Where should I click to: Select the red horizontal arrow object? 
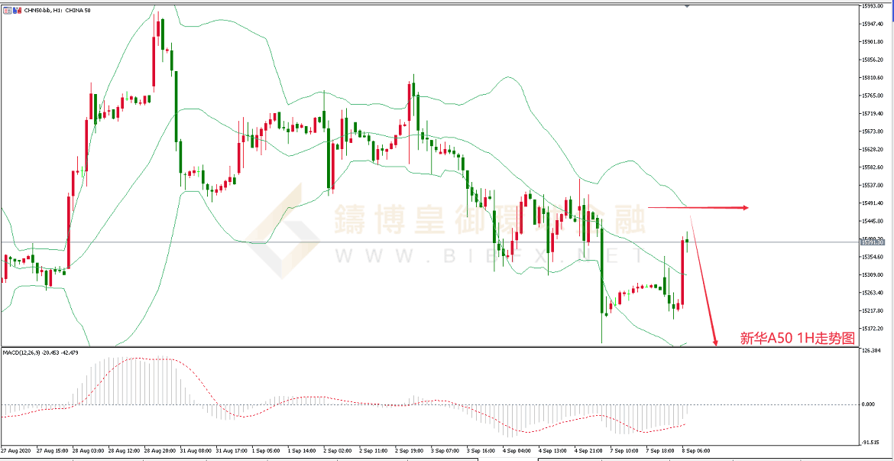[x=697, y=207]
